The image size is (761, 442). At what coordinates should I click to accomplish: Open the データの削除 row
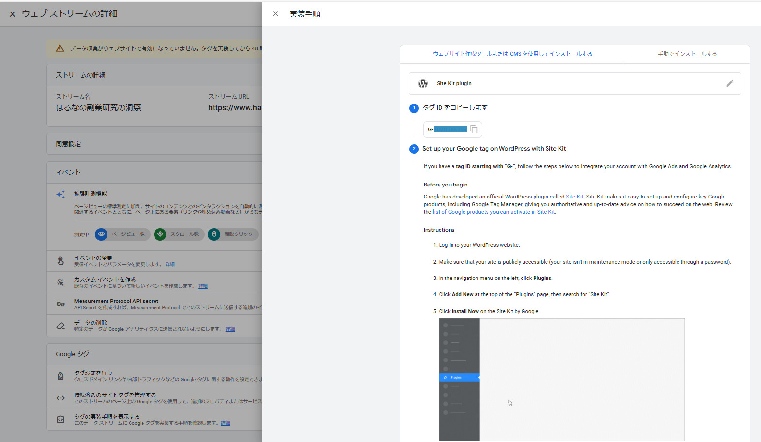point(154,326)
